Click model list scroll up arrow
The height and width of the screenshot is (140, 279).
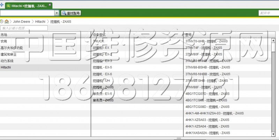pos(273,41)
